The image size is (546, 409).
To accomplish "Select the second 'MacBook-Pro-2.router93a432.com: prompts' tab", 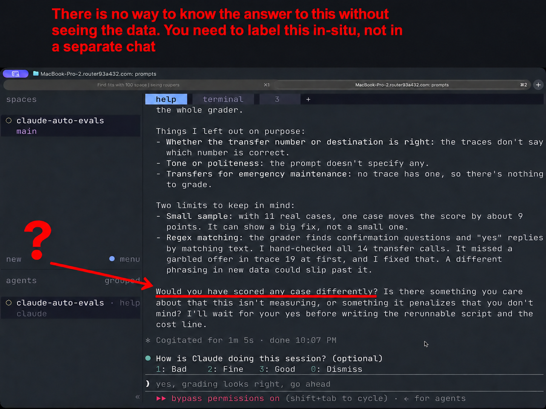I will (x=402, y=85).
